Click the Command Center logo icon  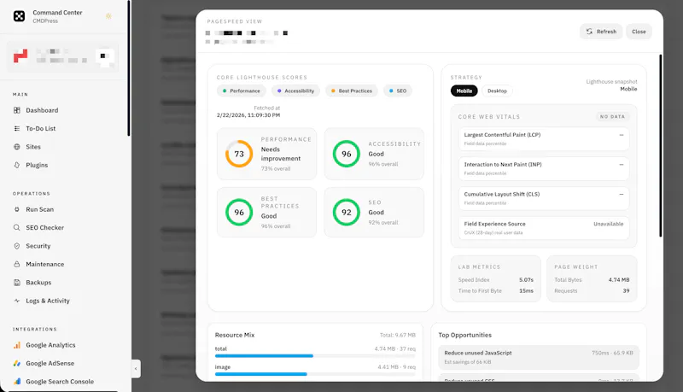click(x=19, y=16)
